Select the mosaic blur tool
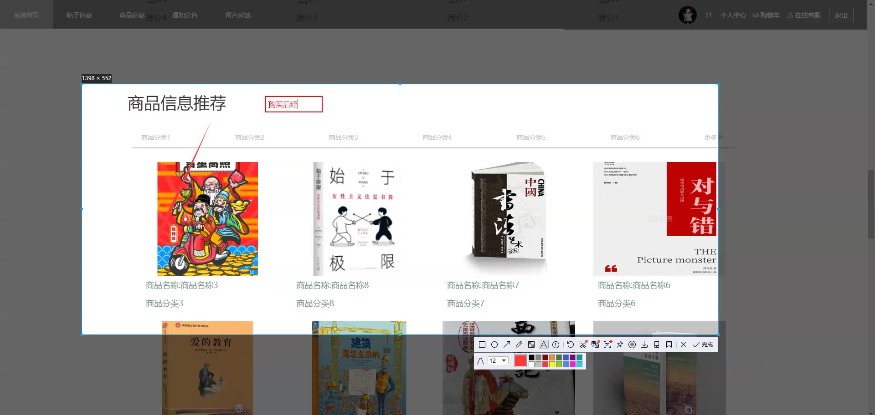 531,345
